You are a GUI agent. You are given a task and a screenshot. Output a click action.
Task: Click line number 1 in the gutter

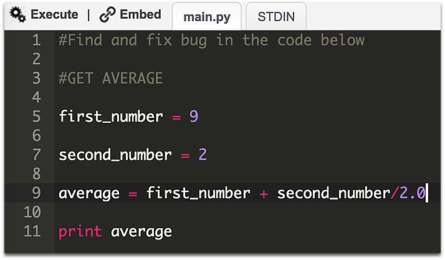tap(36, 40)
